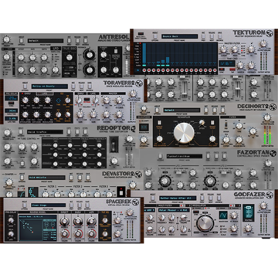Click the Fazortan logo icon
Viewport: 278px width, 278px height.
click(273, 153)
